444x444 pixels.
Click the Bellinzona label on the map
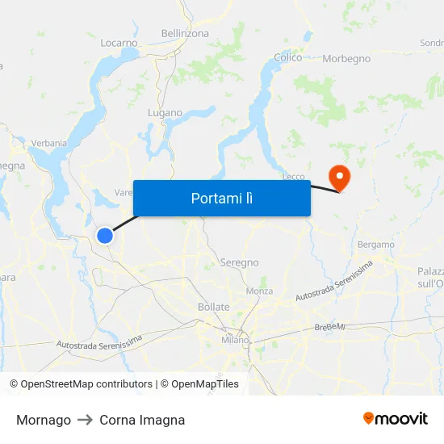click(185, 33)
